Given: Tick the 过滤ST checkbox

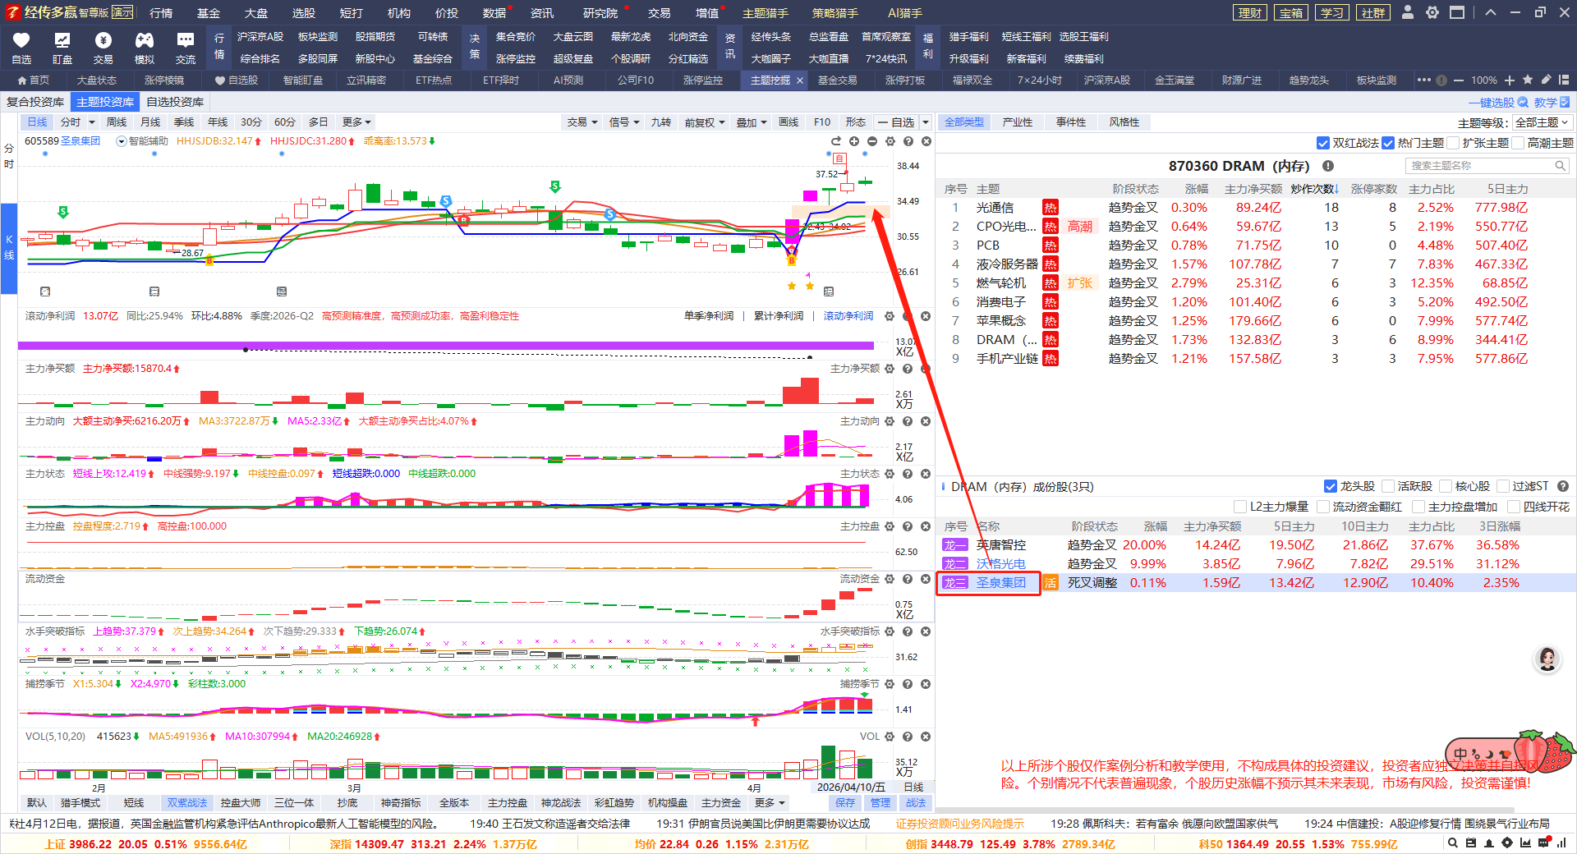Looking at the screenshot, I should (1503, 486).
